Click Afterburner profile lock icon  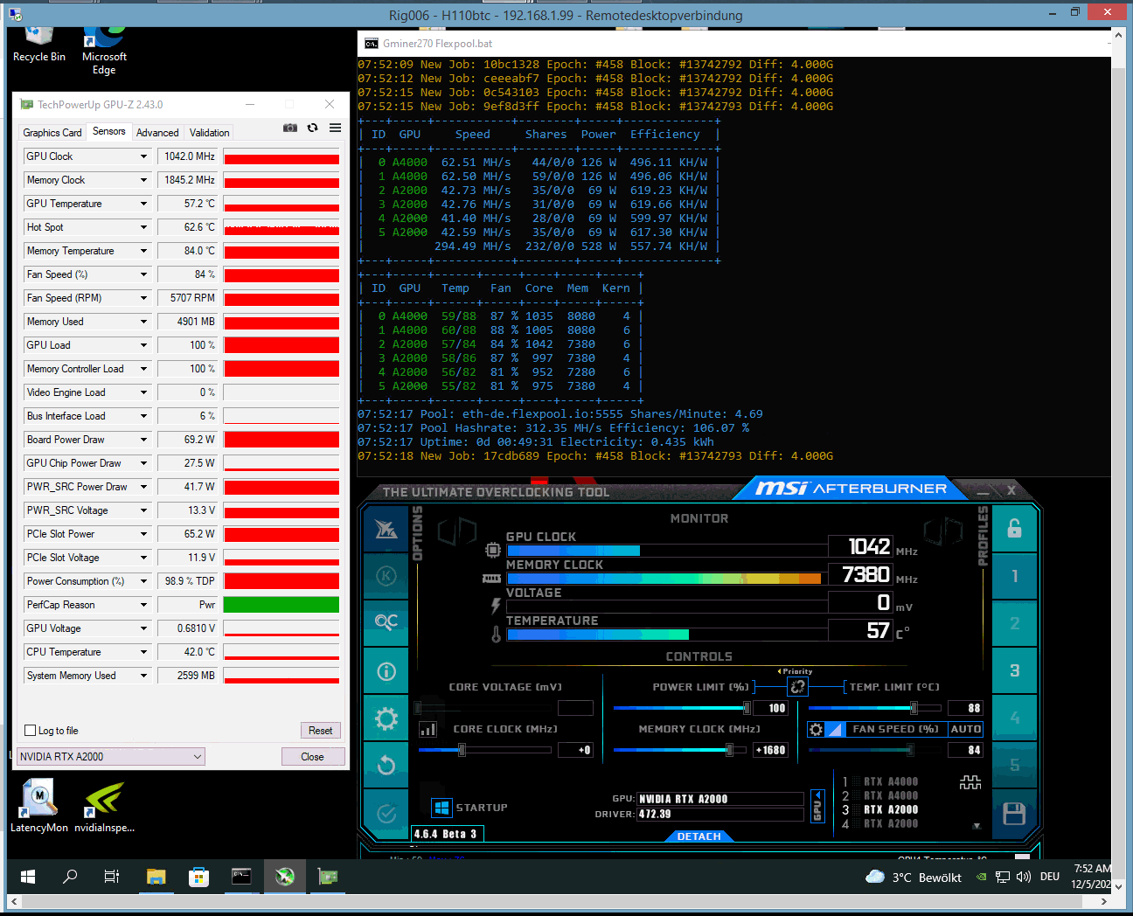pos(1014,529)
